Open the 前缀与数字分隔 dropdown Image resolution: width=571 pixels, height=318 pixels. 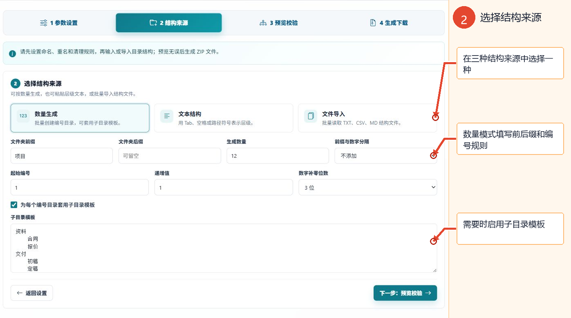(386, 156)
